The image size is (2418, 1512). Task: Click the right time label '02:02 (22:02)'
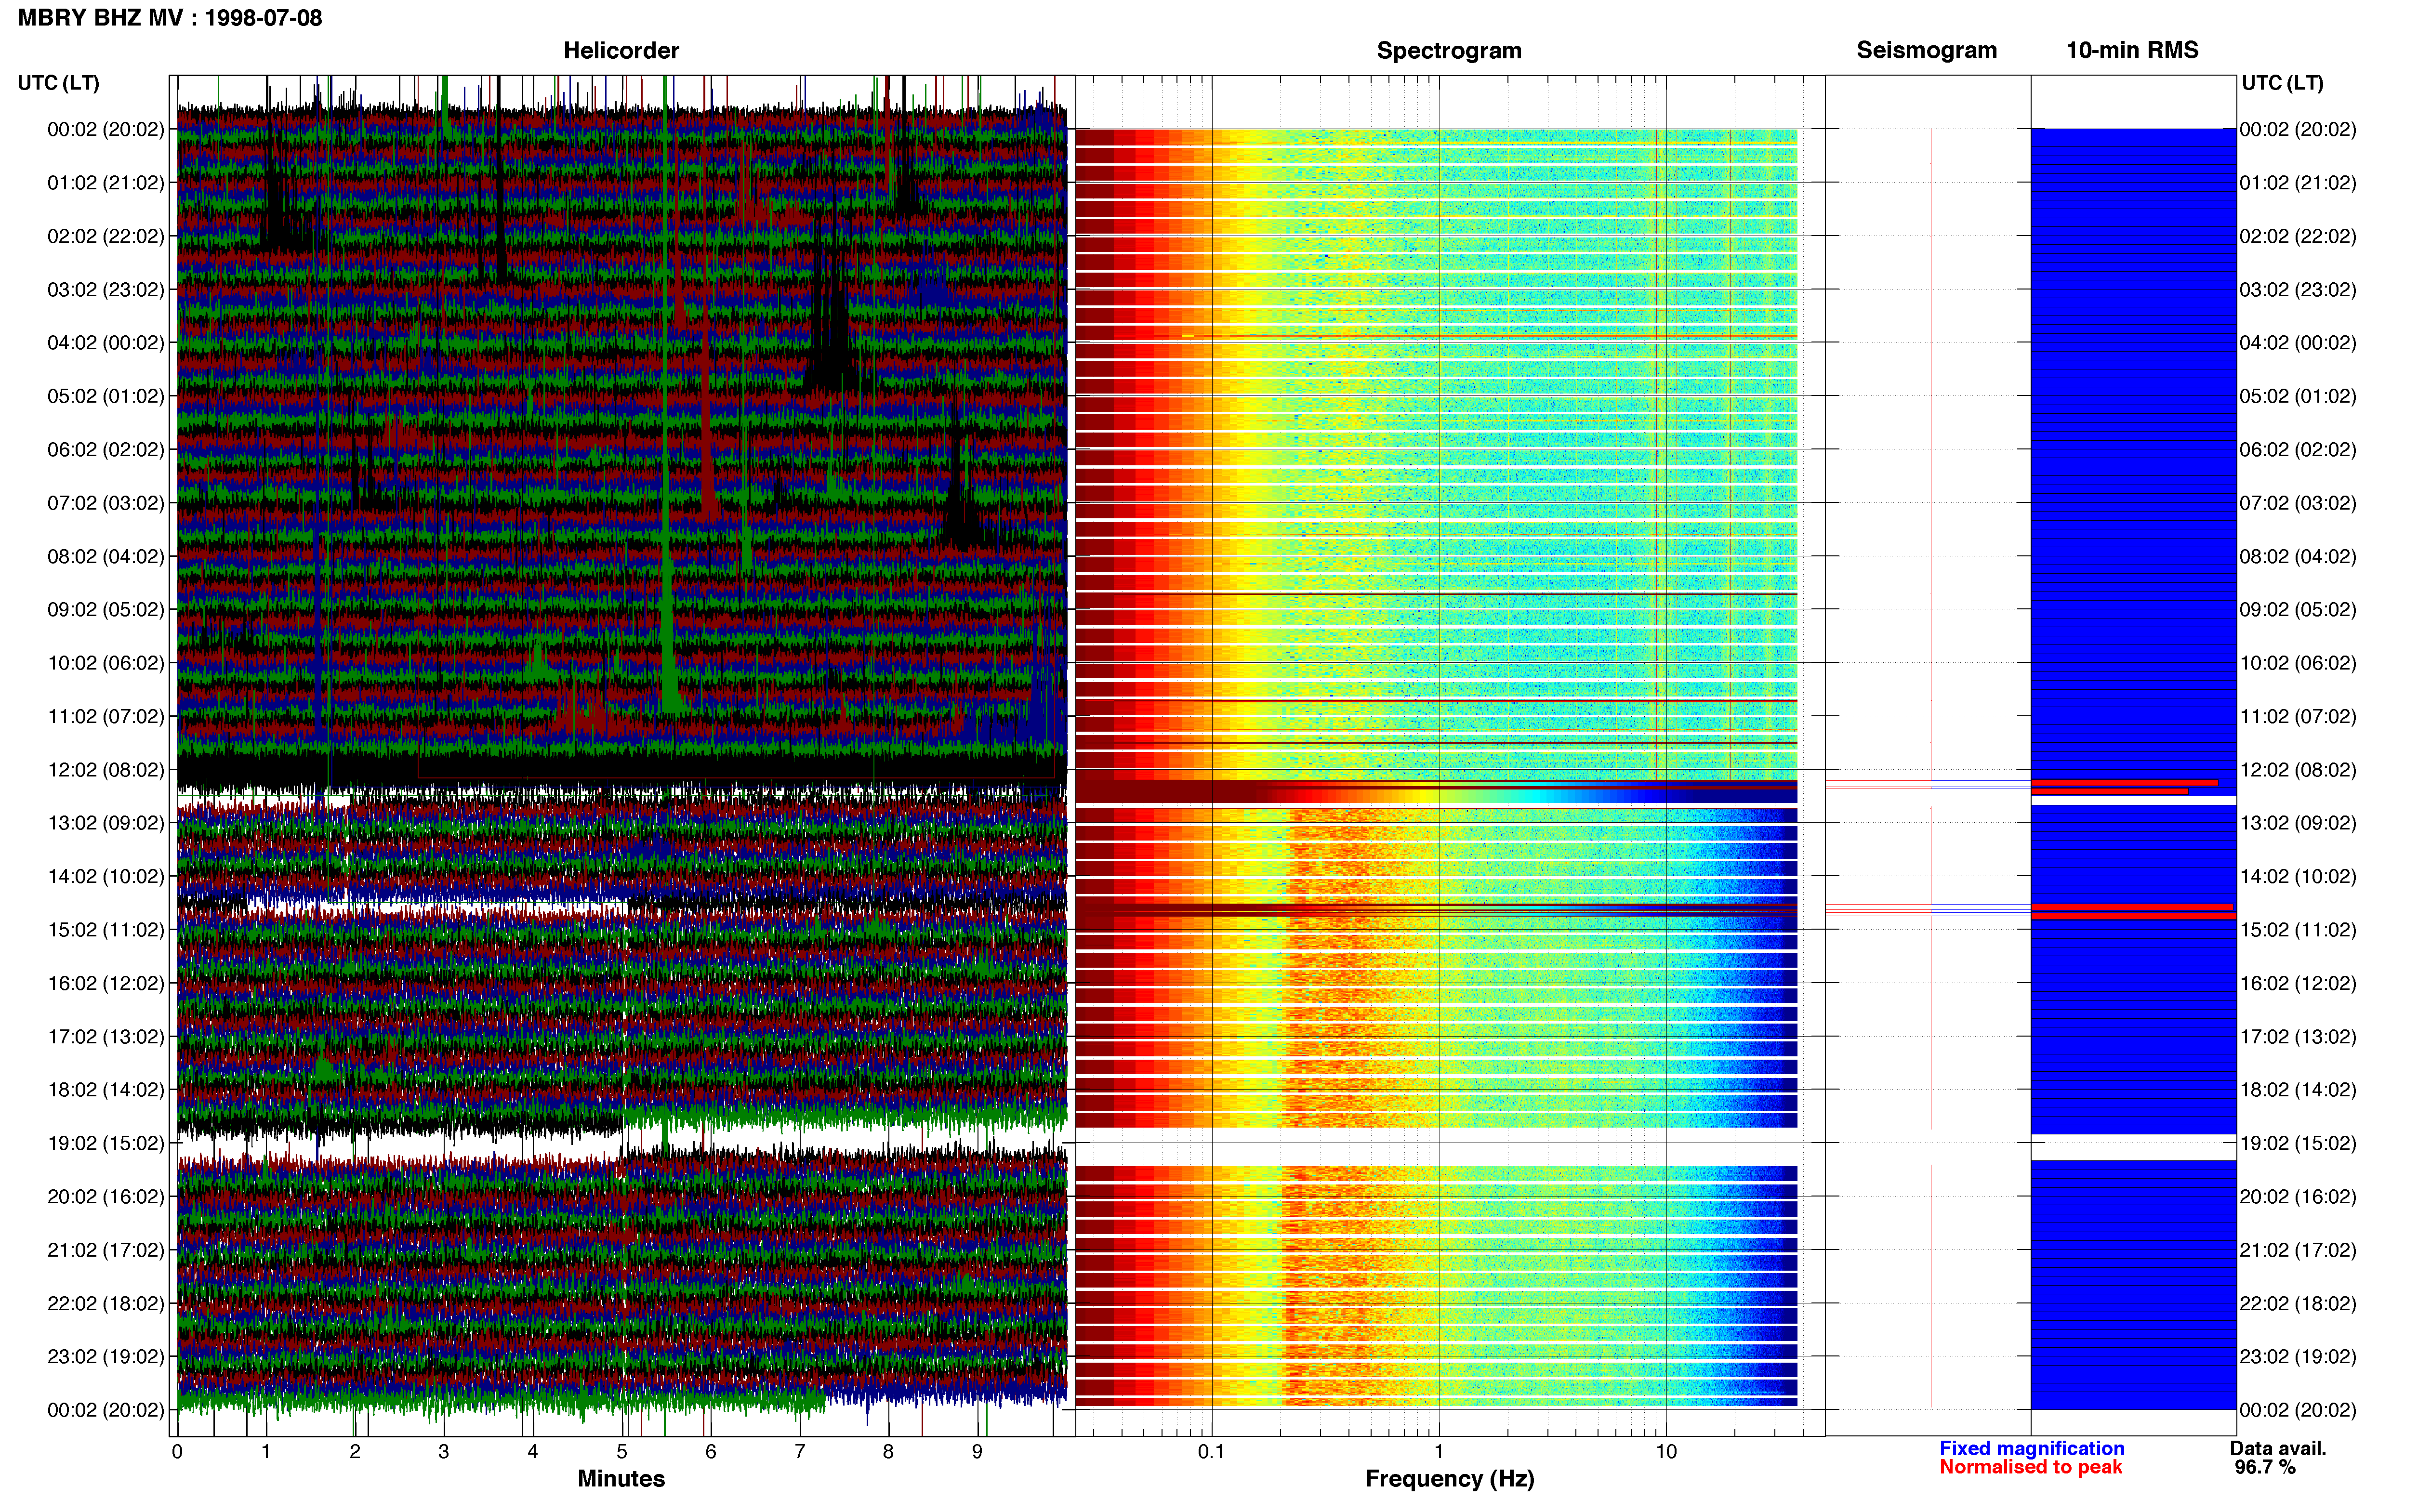[2298, 236]
